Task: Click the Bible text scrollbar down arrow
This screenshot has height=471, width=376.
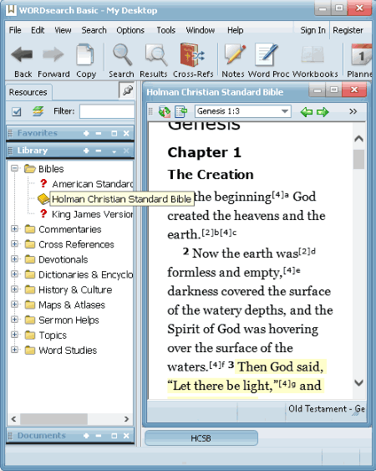Action: [x=358, y=382]
